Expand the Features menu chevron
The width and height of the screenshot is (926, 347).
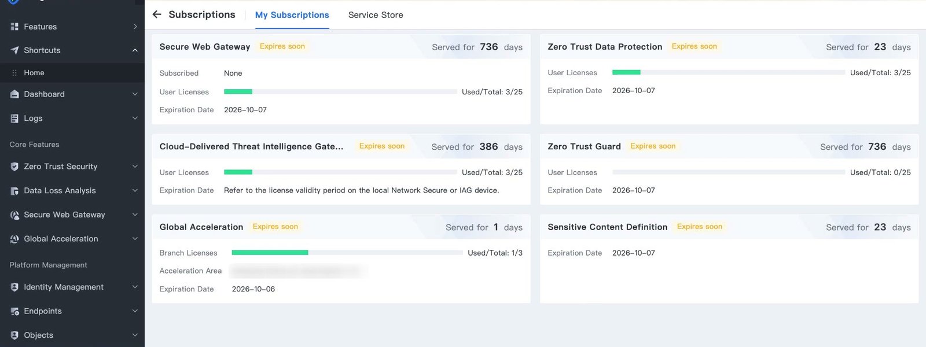click(x=135, y=27)
